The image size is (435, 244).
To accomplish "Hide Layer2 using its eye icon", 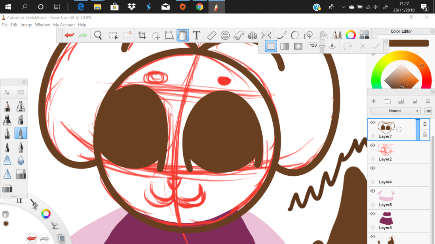I will 372,146.
